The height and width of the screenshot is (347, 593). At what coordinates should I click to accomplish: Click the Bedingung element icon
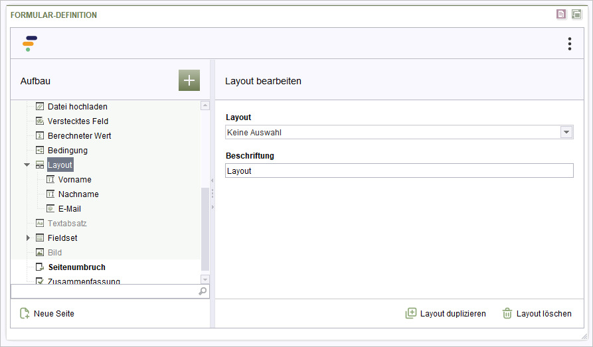(x=40, y=150)
